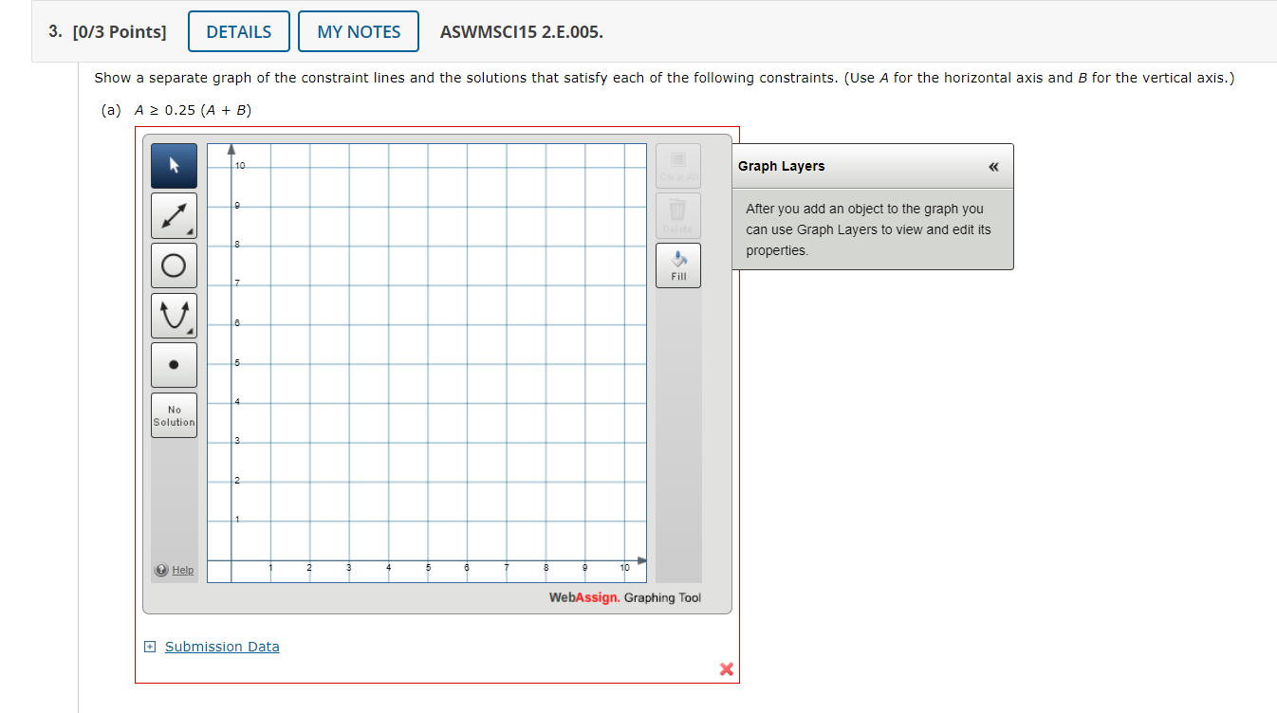1277x713 pixels.
Task: Open the DETAILS panel
Action: [238, 30]
